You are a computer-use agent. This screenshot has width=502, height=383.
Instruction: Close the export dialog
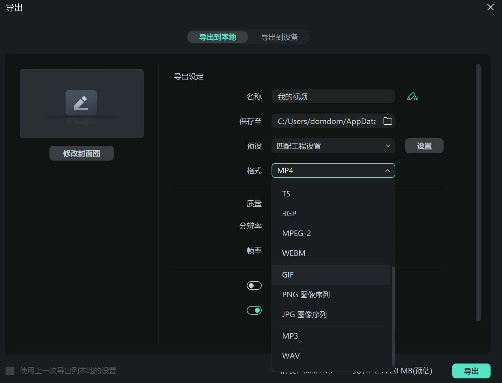(490, 7)
